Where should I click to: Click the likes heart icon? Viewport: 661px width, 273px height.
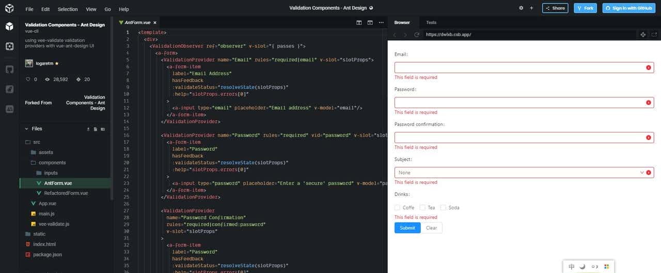28,79
